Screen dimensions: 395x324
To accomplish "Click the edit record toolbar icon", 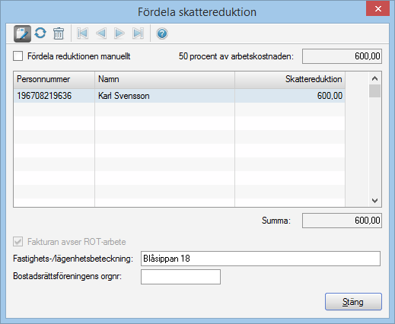I will point(22,33).
